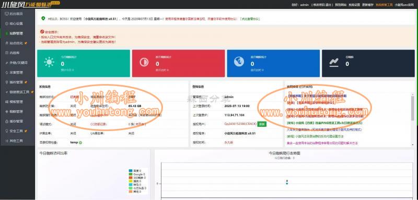Click the 百度 legend swatch
The image size is (418, 200).
[131, 171]
